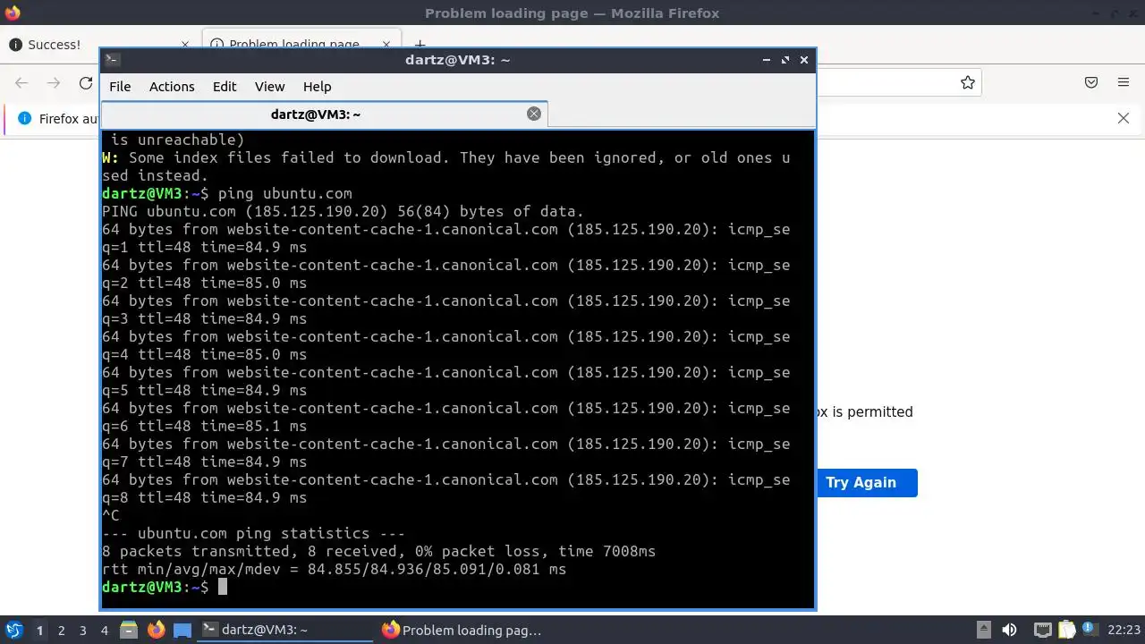Launch Firefox from the panel quick launcher

tap(156, 630)
